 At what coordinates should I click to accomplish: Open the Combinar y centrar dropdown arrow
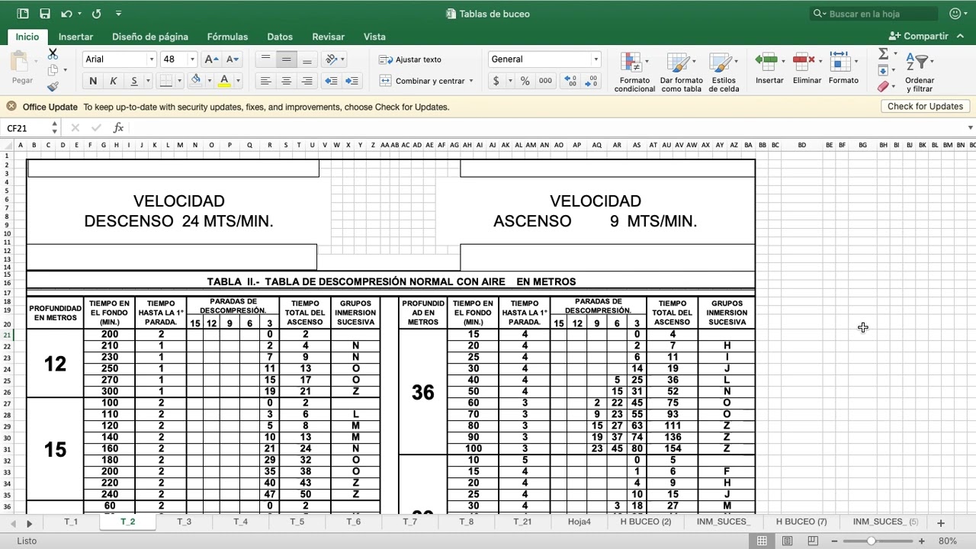pos(471,81)
